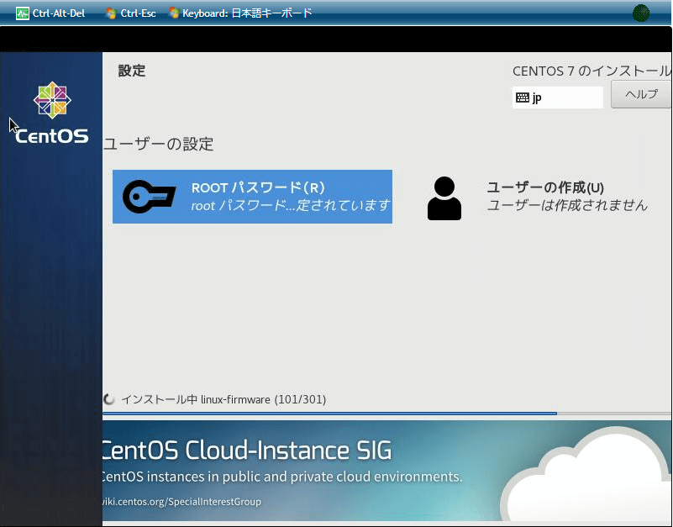Image resolution: width=673 pixels, height=527 pixels.
Task: Click the 設定 page title
Action: point(132,71)
